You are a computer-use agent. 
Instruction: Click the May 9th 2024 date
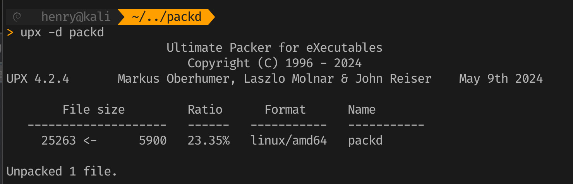coord(501,78)
